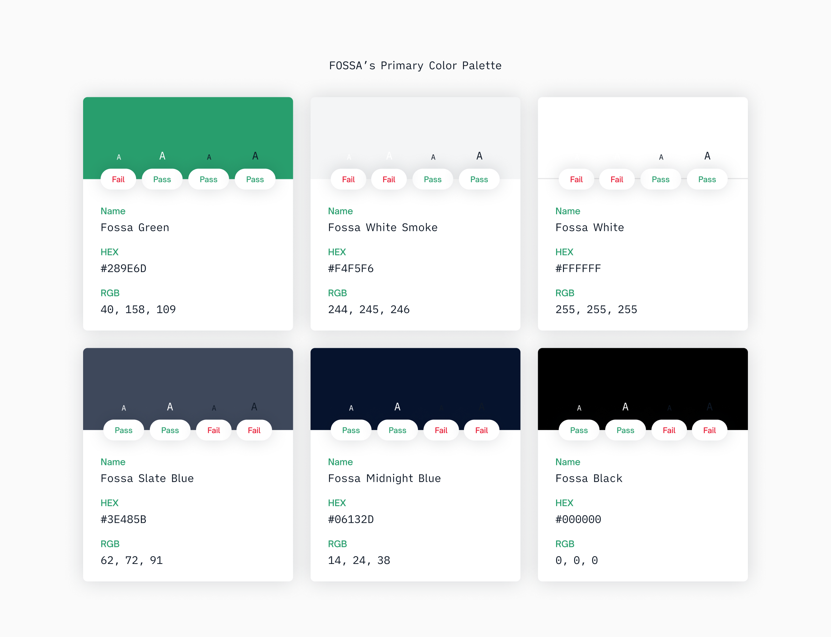Click Pass badge under large dark A on Fossa Green

click(x=255, y=179)
